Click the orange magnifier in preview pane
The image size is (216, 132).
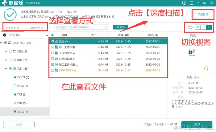206,68
